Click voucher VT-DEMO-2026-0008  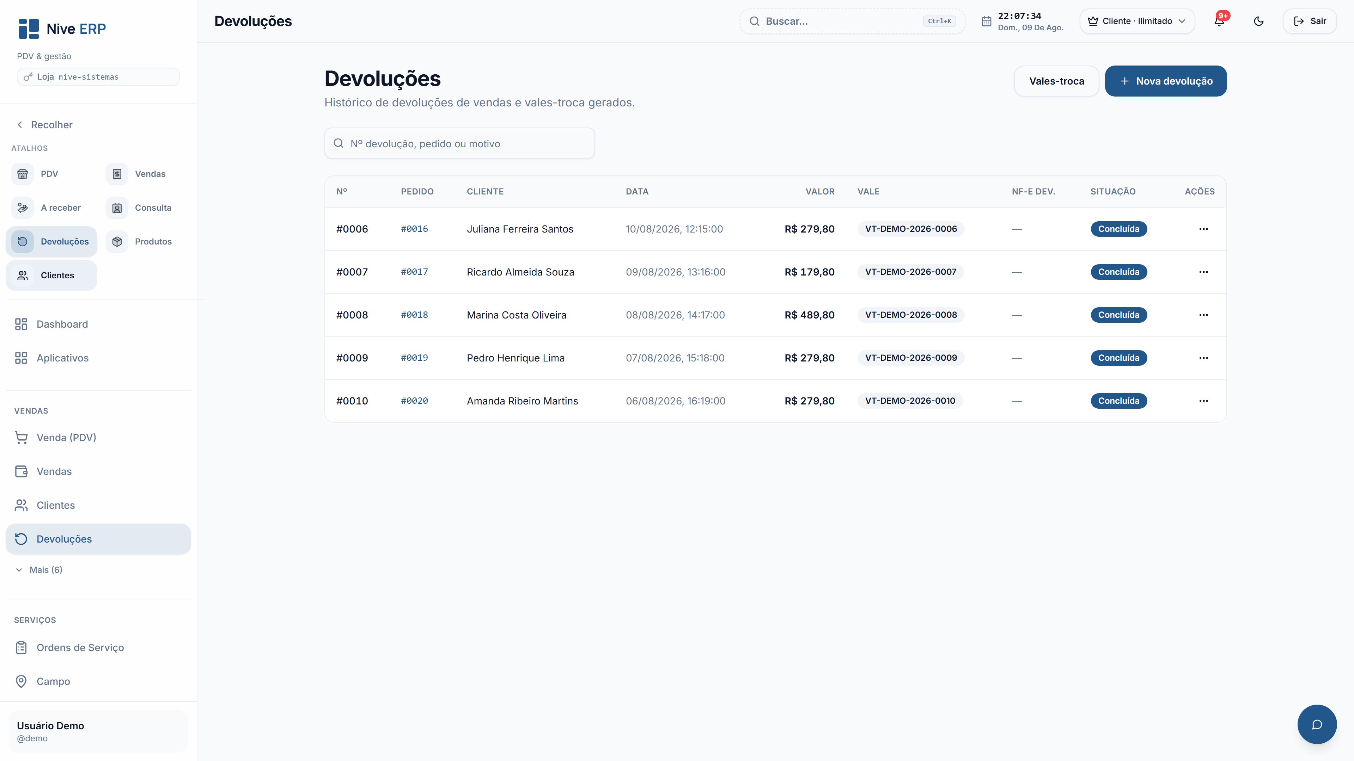coord(911,315)
